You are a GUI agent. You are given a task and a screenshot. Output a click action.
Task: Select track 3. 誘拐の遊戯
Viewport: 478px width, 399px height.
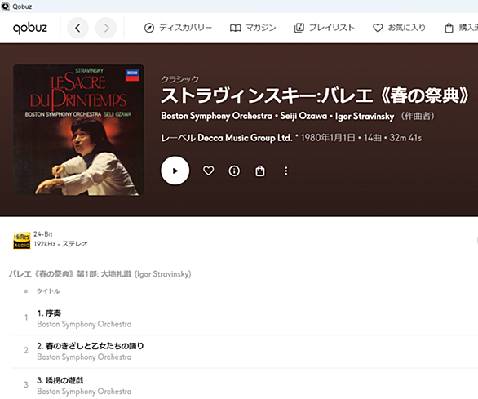(x=244, y=385)
